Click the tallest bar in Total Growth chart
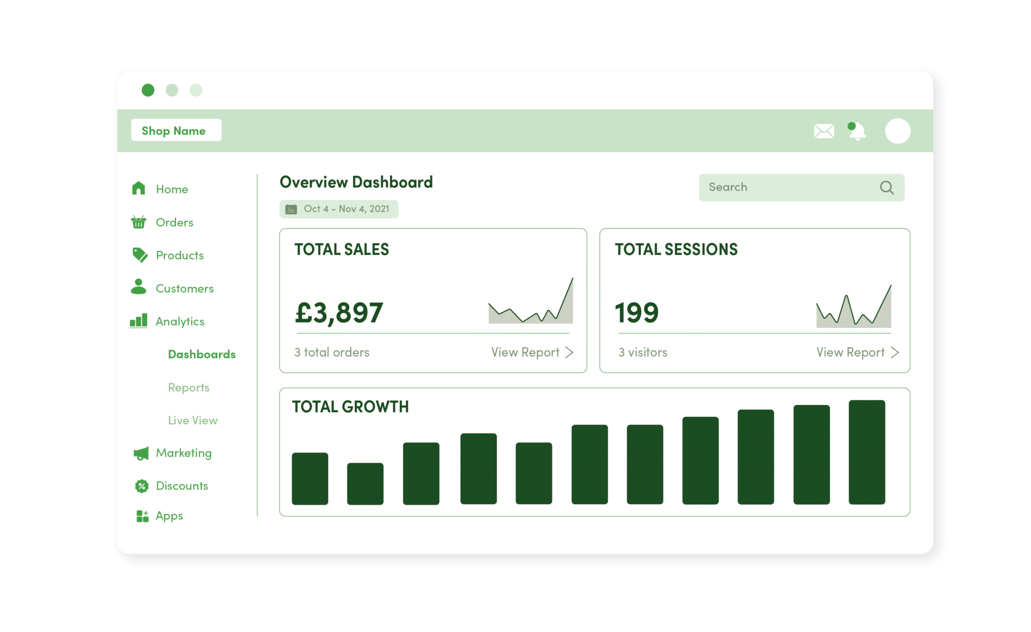1031x632 pixels. tap(867, 452)
